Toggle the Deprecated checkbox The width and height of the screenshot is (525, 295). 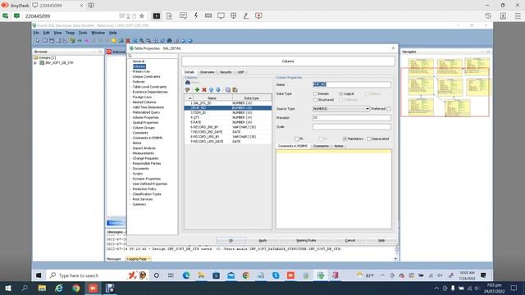click(x=369, y=138)
